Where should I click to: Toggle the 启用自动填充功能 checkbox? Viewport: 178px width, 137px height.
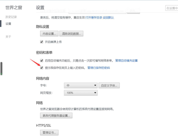[42, 61]
